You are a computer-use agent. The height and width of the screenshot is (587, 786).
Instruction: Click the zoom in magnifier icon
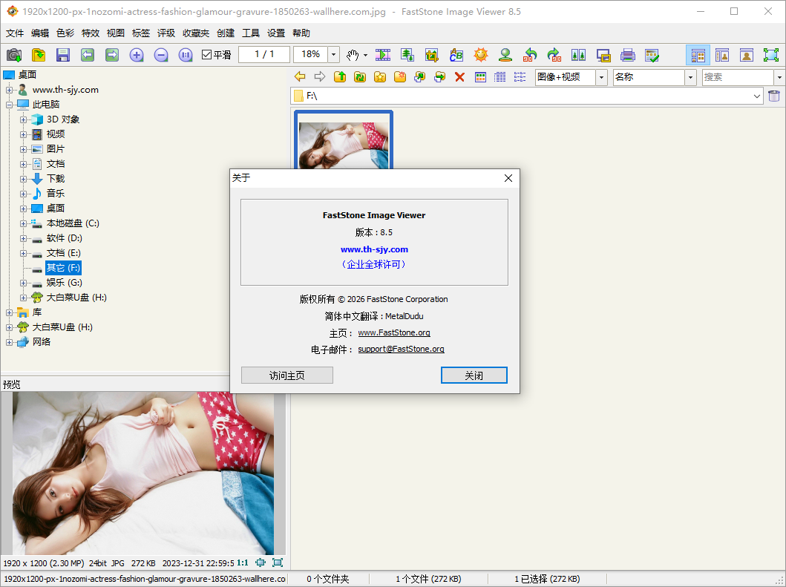click(137, 55)
